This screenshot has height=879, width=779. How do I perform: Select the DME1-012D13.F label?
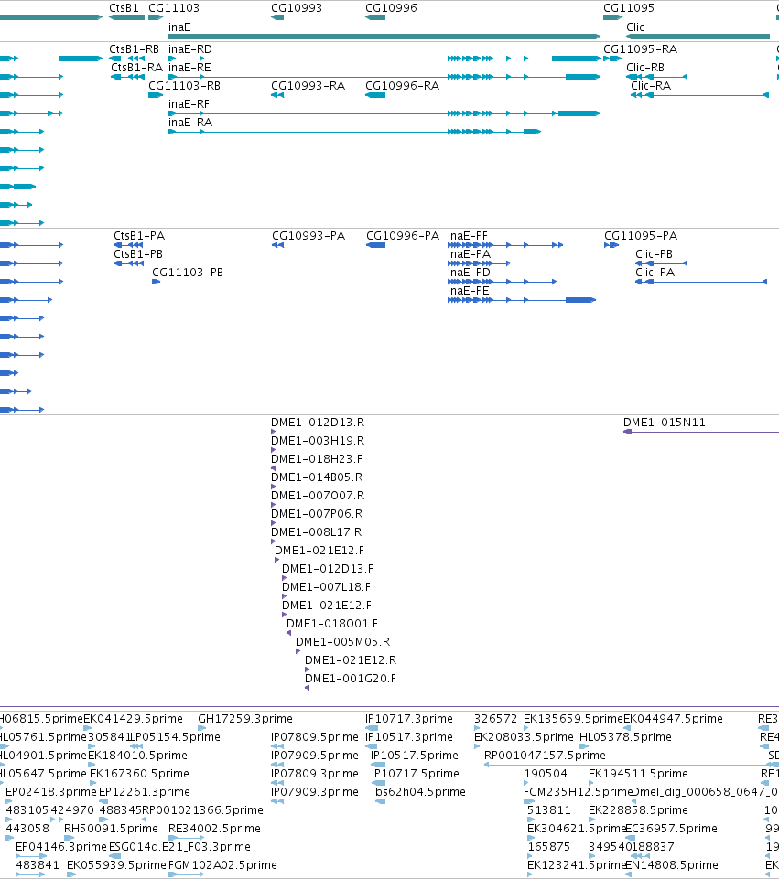328,569
